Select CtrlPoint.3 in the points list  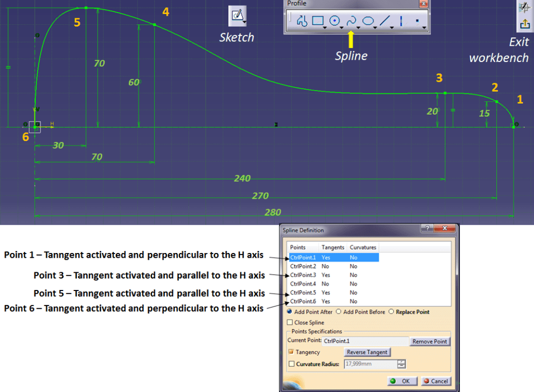click(x=303, y=275)
